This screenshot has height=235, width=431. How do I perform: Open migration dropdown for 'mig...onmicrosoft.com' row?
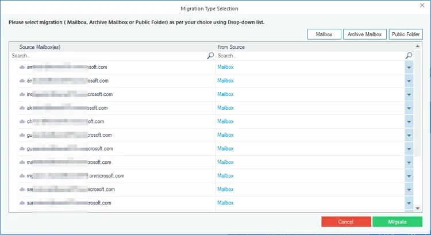click(409, 176)
